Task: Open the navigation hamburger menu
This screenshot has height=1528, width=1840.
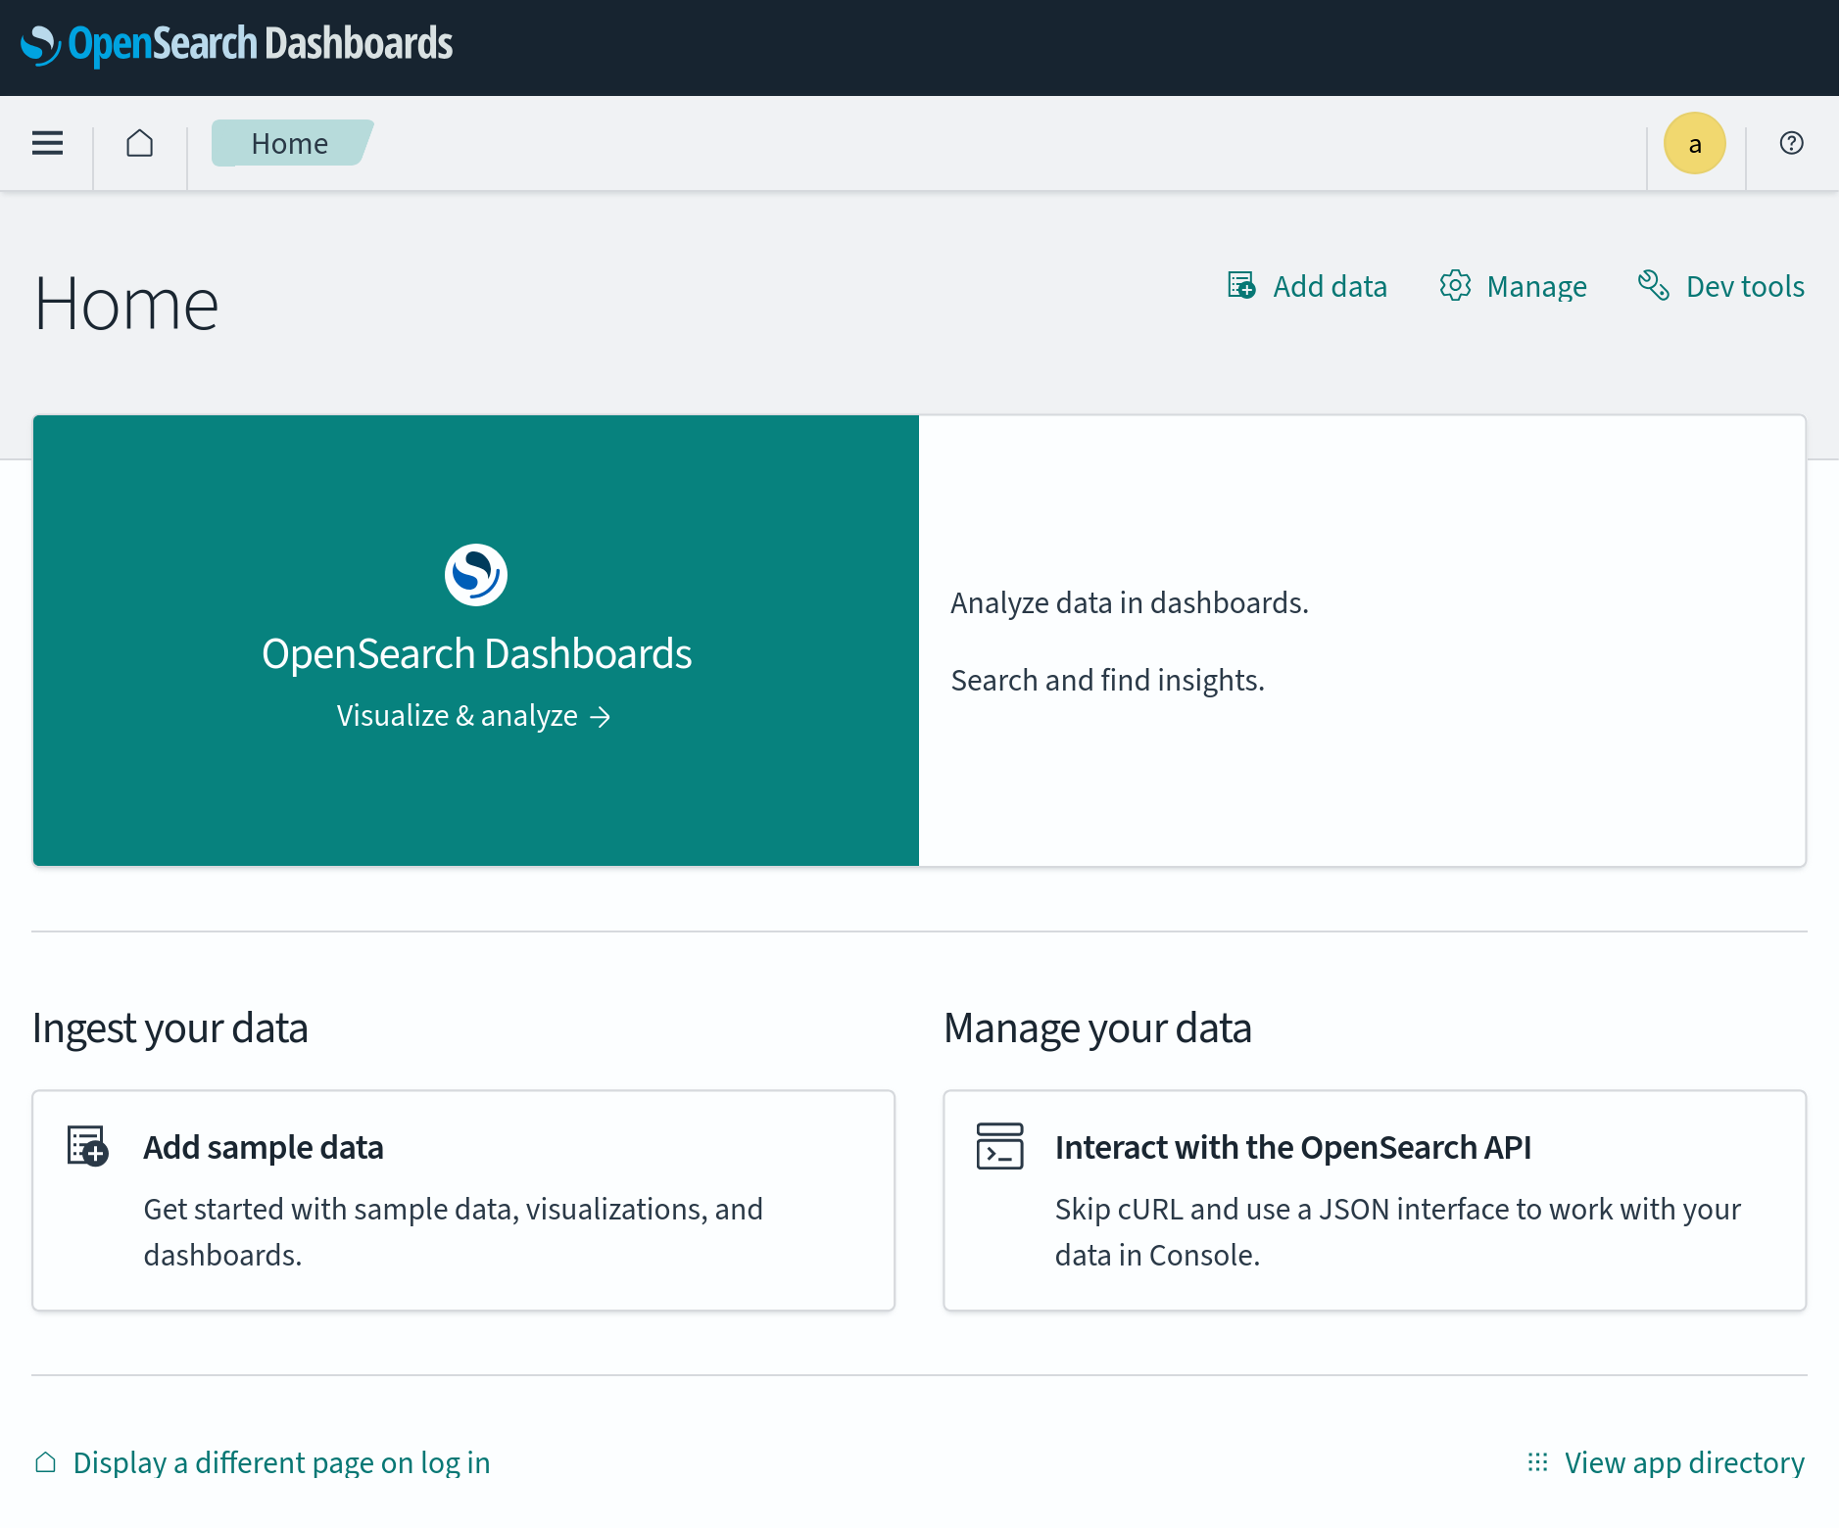Action: coord(47,142)
